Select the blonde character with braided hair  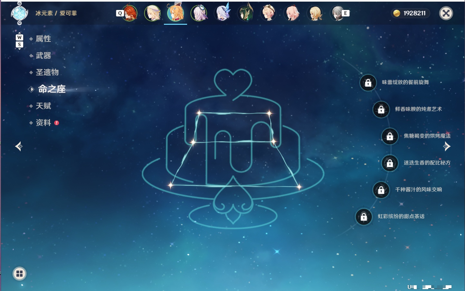(315, 13)
